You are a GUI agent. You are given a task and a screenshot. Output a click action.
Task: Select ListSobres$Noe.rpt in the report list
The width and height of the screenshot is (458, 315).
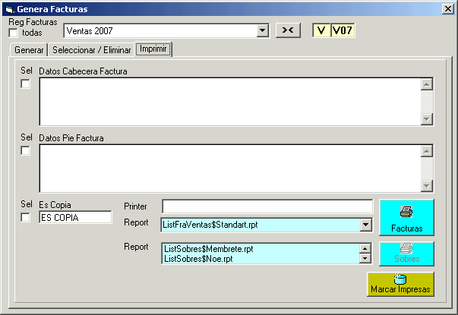click(x=198, y=259)
